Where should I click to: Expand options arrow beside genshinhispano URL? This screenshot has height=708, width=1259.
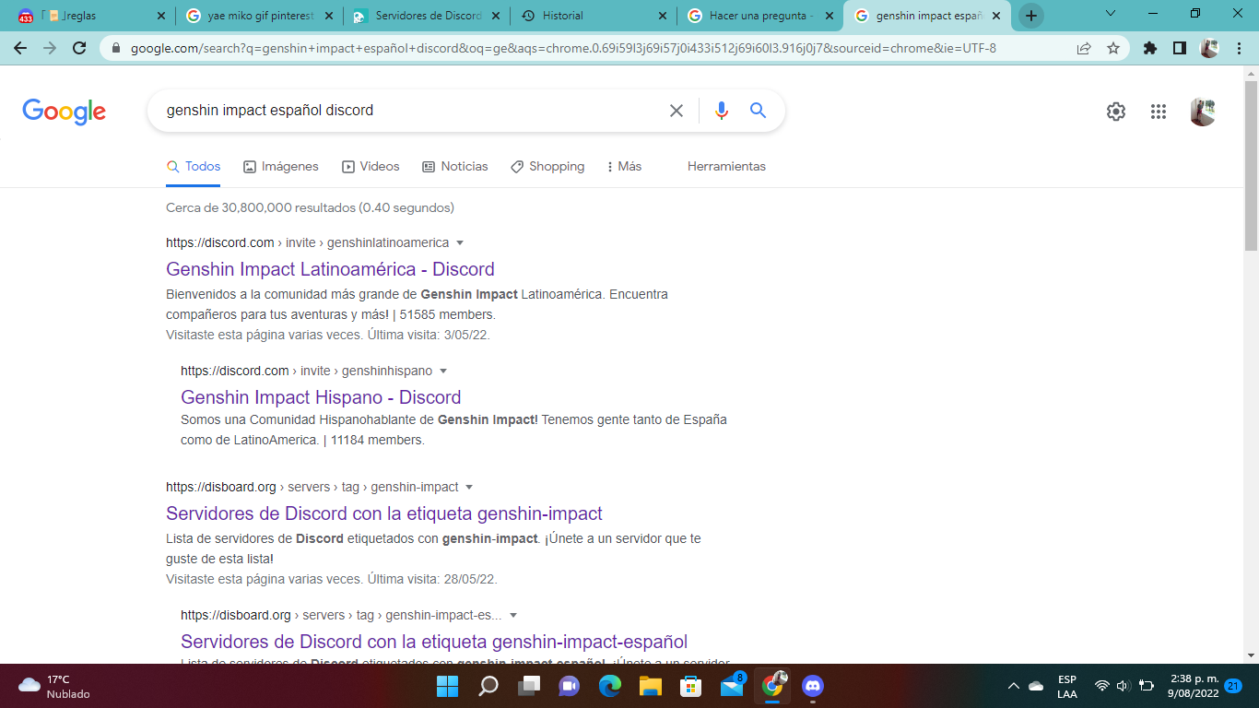(x=443, y=372)
